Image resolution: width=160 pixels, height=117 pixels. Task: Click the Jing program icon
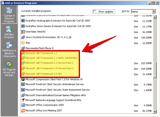click(x=23, y=43)
